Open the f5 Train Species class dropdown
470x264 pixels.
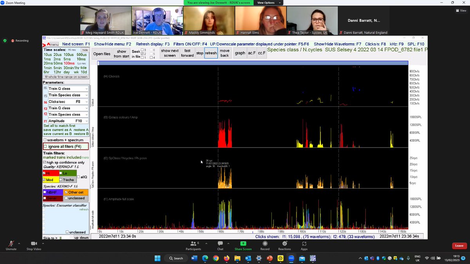point(68,95)
